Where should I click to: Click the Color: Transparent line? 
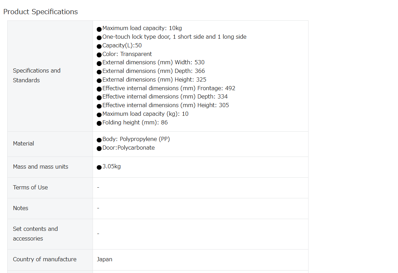127,54
